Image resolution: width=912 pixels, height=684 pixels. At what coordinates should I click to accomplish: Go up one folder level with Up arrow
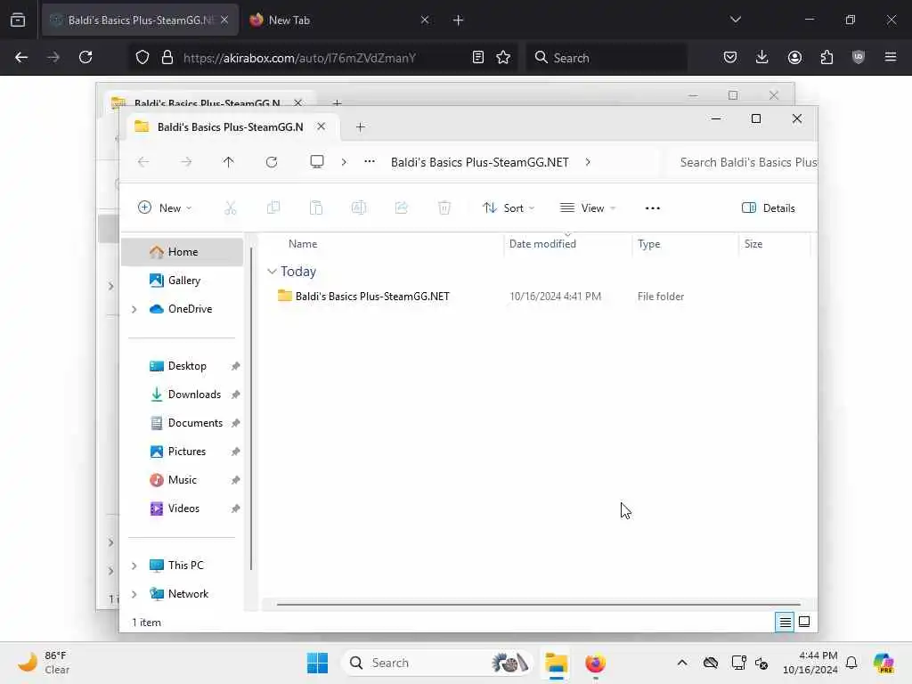click(229, 162)
